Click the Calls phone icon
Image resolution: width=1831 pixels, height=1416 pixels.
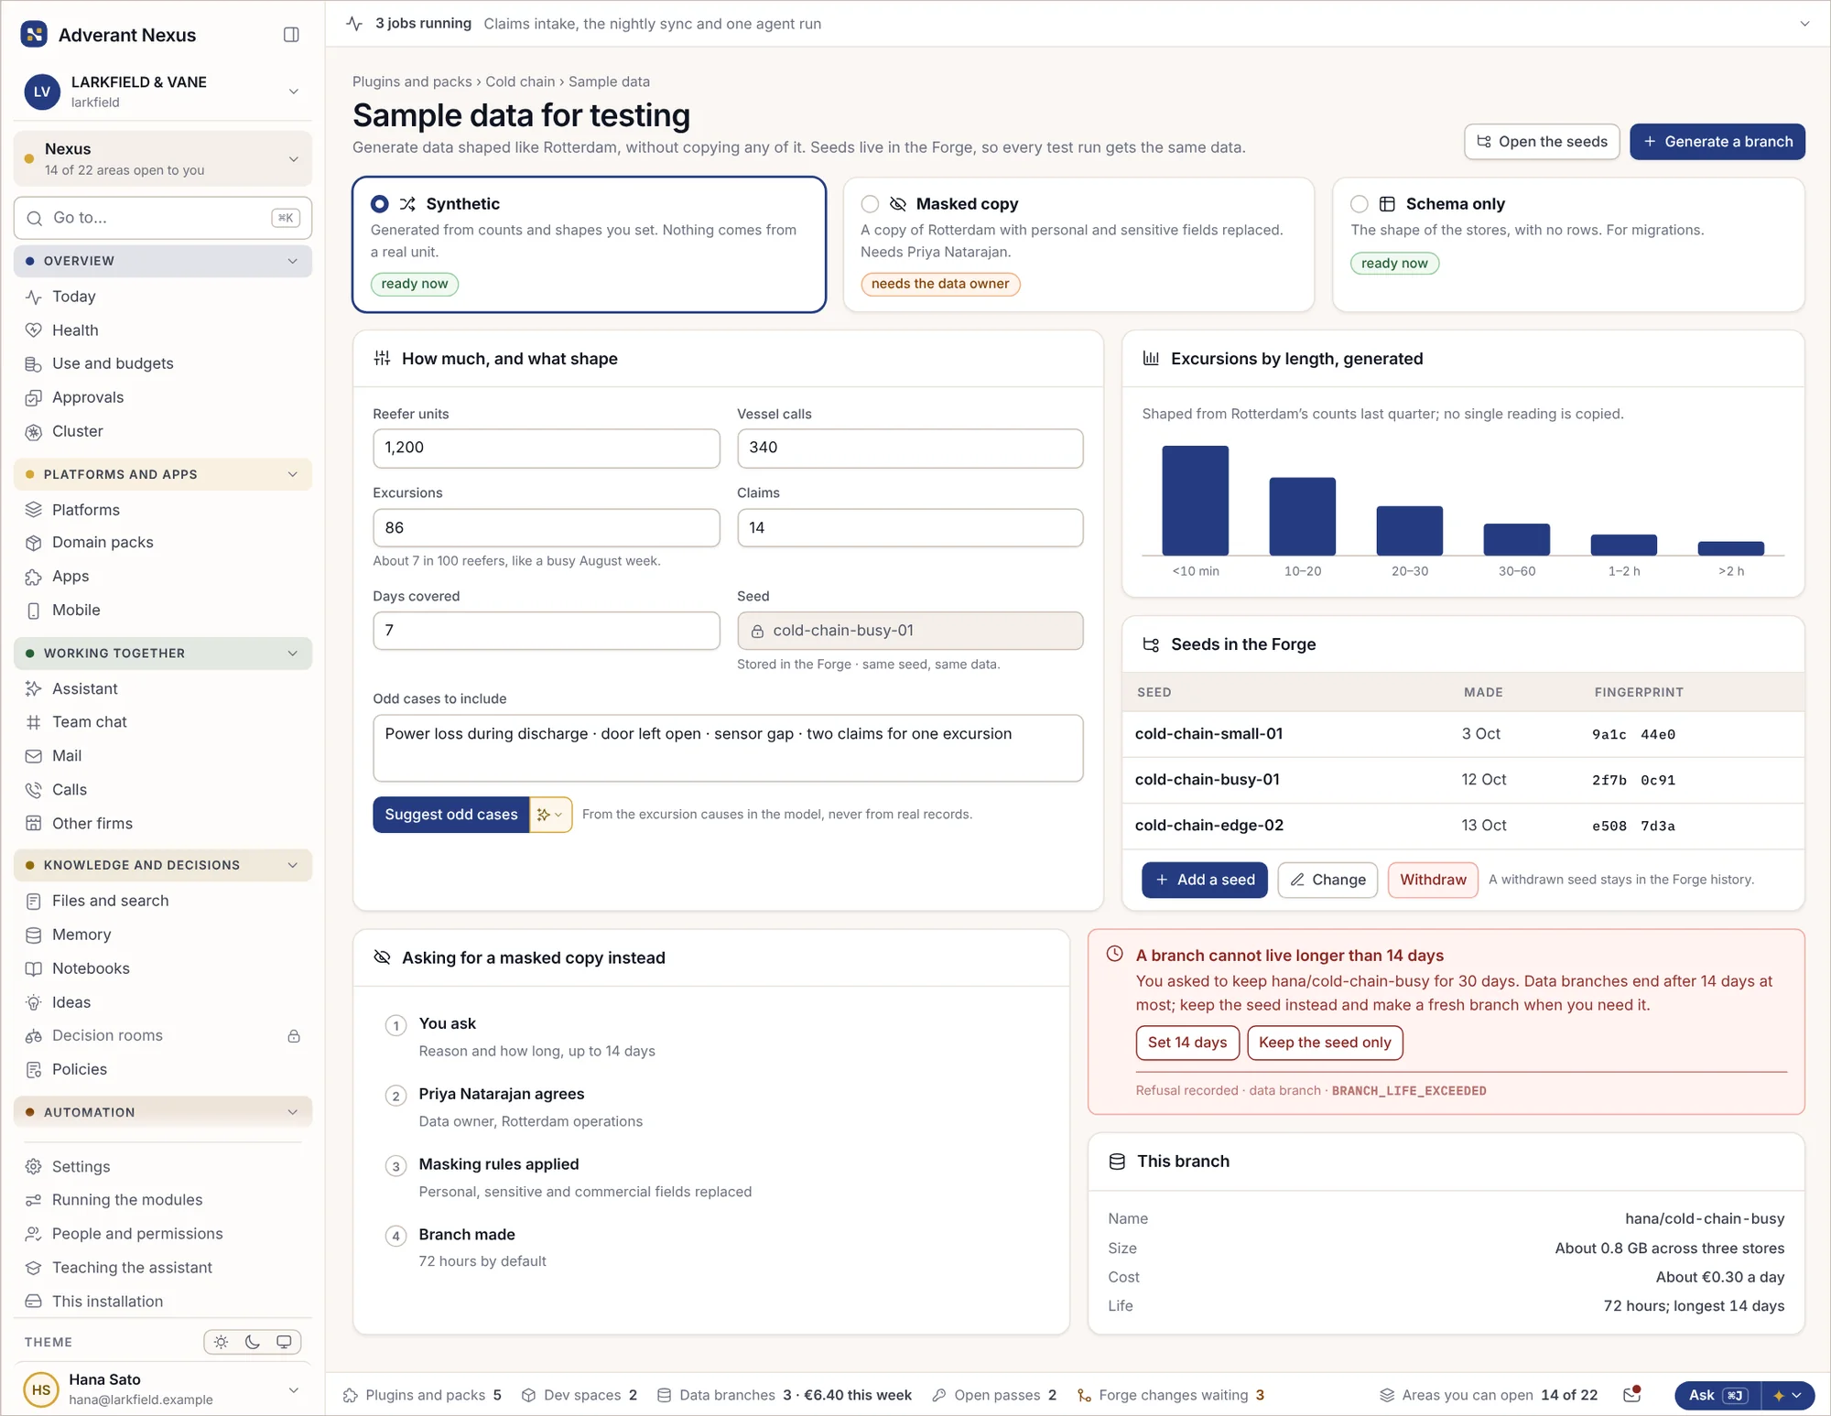[34, 790]
